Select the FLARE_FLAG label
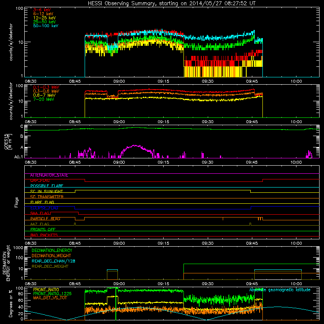 coord(42,202)
